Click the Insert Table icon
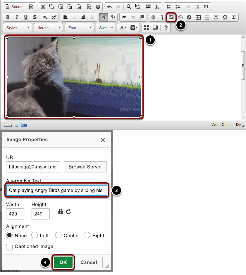Image resolution: width=246 pixels, height=275 pixels. (198, 17)
